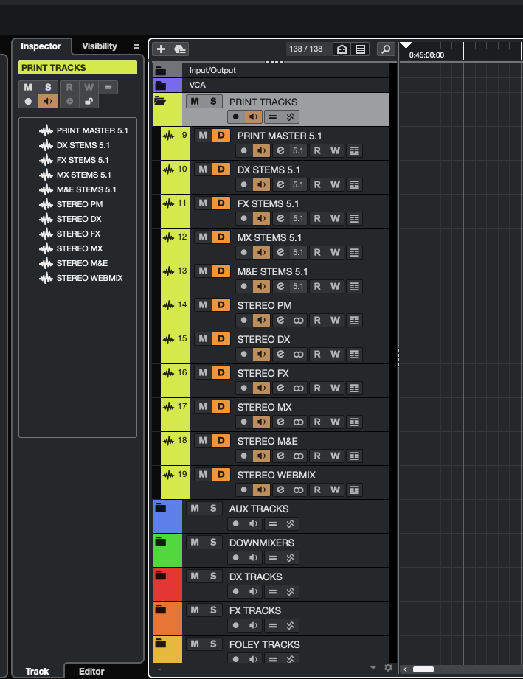Expand the DOWNMIXERS folder
Screen dimensions: 523x679
161,541
